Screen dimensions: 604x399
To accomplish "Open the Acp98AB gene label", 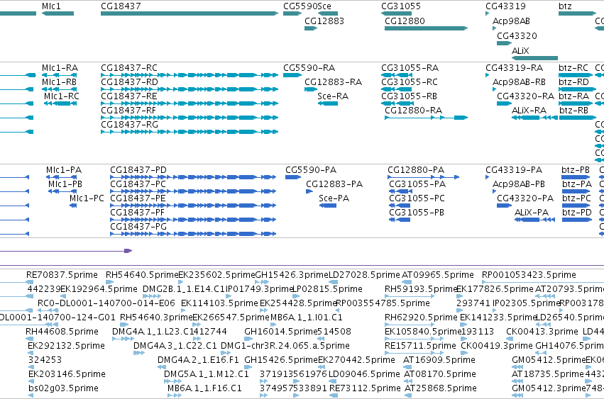I will point(511,21).
